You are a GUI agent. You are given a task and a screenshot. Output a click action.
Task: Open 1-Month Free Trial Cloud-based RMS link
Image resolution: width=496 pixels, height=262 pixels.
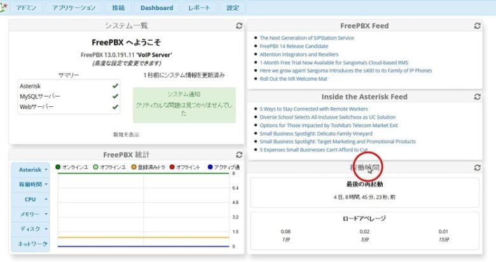334,63
